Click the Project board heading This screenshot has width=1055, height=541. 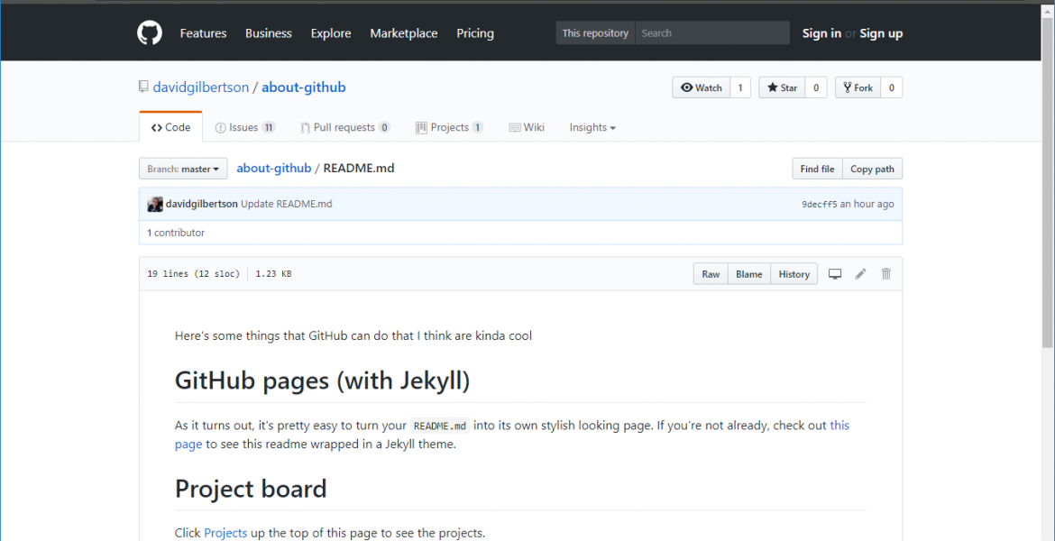pyautogui.click(x=251, y=489)
